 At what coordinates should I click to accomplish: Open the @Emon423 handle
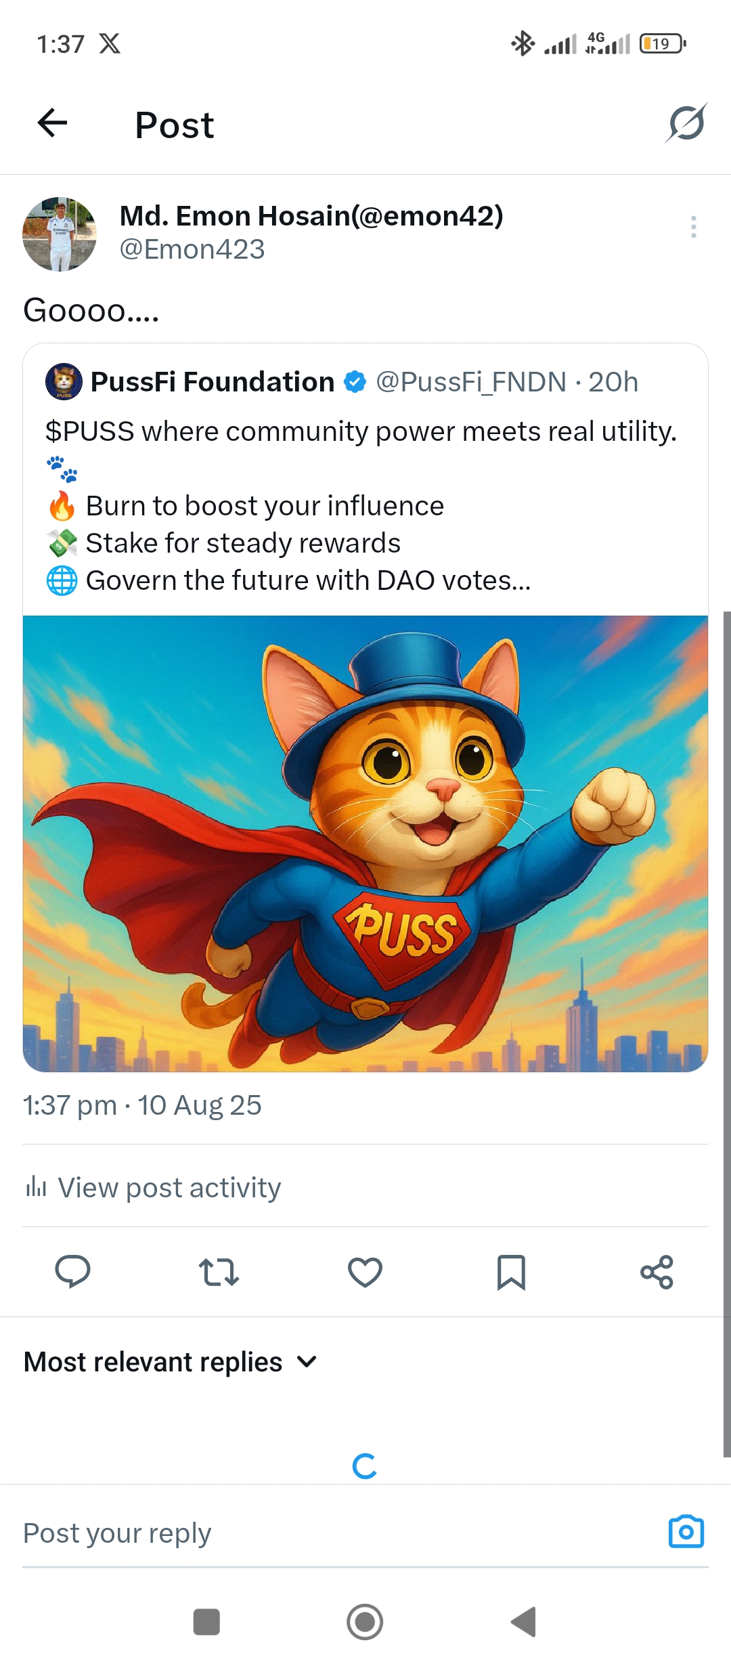click(192, 249)
